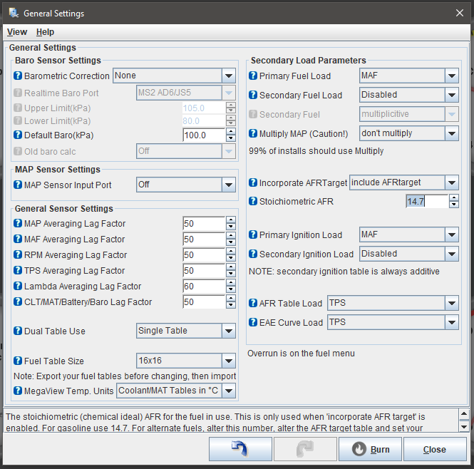The height and width of the screenshot is (469, 474).
Task: Click help icon for TPS Averaging Lag Factor
Action: 18,270
